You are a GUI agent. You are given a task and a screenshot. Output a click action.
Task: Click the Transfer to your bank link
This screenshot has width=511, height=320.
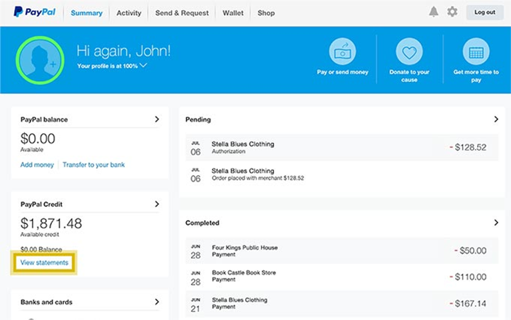[93, 164]
